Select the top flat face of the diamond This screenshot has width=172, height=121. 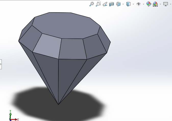point(66,25)
